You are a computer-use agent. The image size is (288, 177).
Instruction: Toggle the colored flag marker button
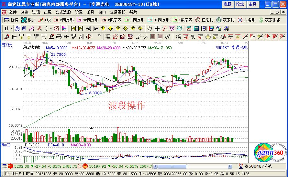point(64,28)
